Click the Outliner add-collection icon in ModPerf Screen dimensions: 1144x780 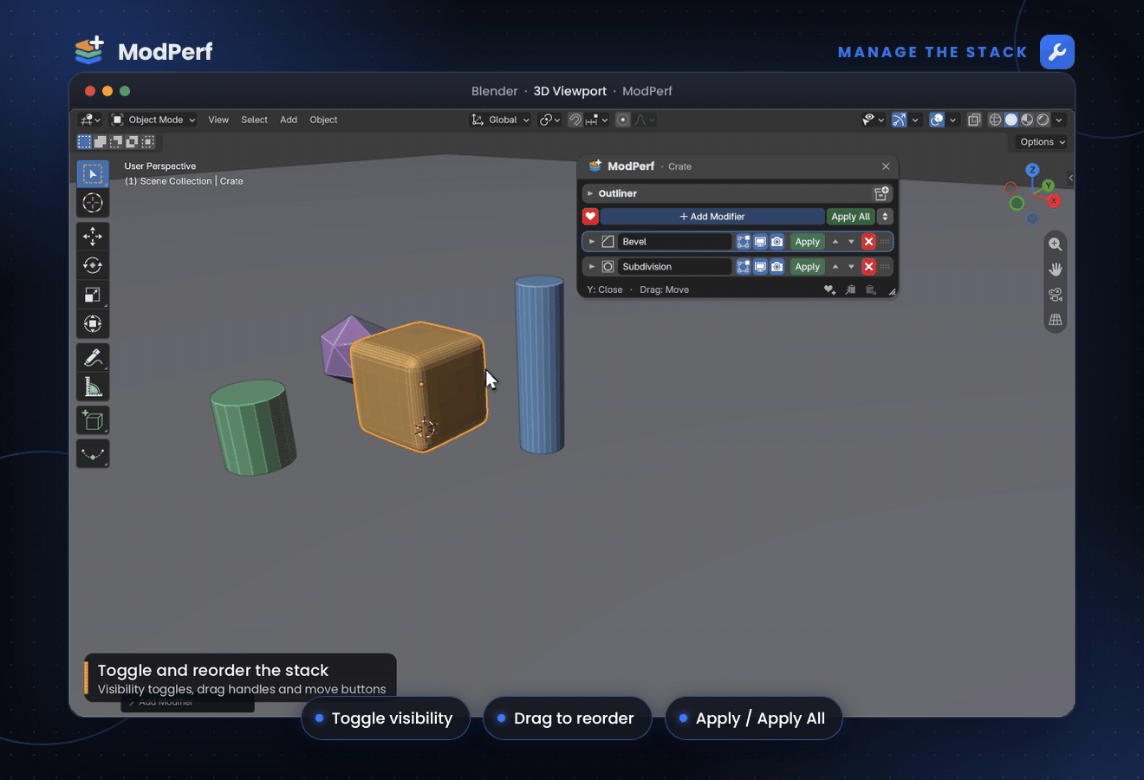point(881,193)
